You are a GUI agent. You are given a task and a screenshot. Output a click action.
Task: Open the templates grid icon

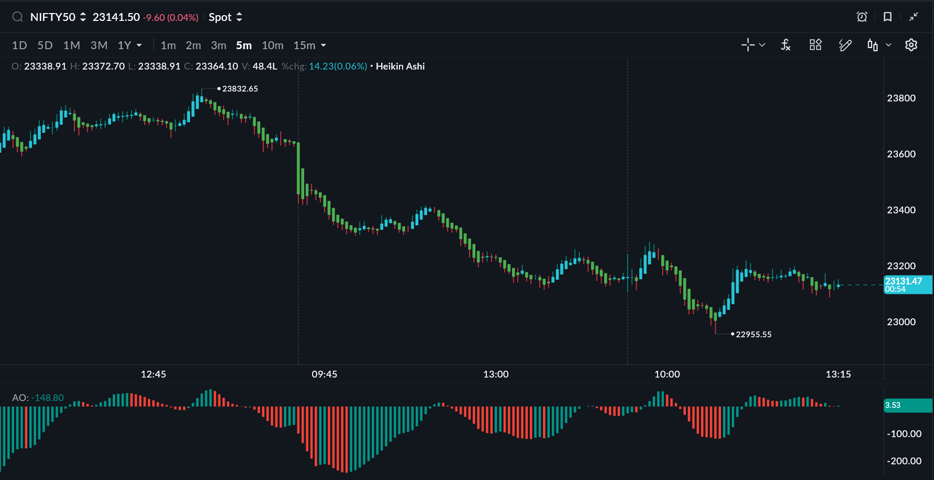[815, 45]
